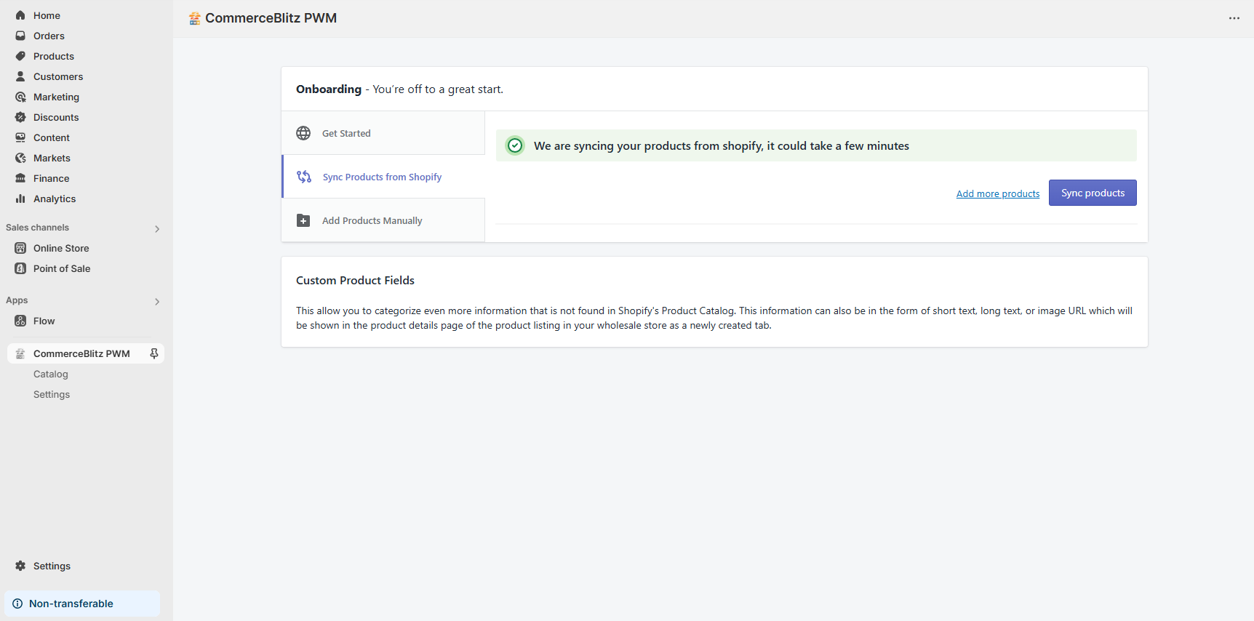The image size is (1254, 621).
Task: Click the Finance bank icon
Action: (20, 178)
